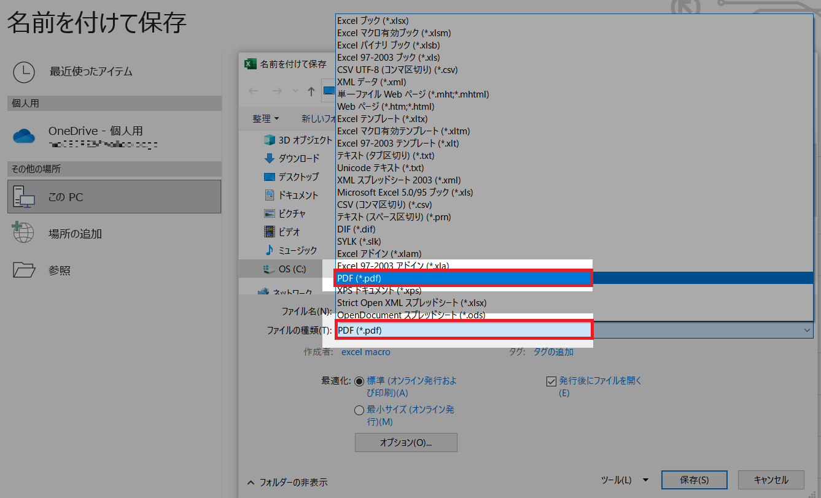
Task: Select 標準 optimization radio button
Action: click(x=359, y=381)
